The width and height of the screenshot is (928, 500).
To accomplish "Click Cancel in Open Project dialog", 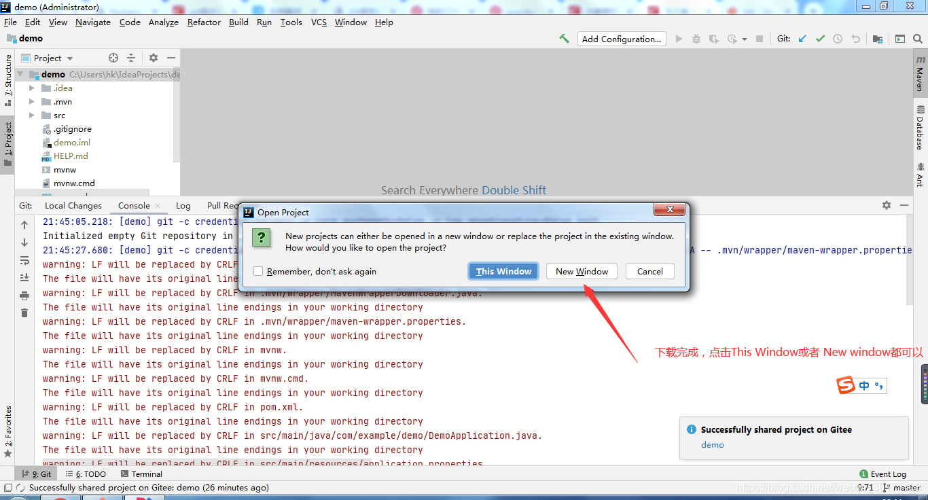I will [x=649, y=271].
